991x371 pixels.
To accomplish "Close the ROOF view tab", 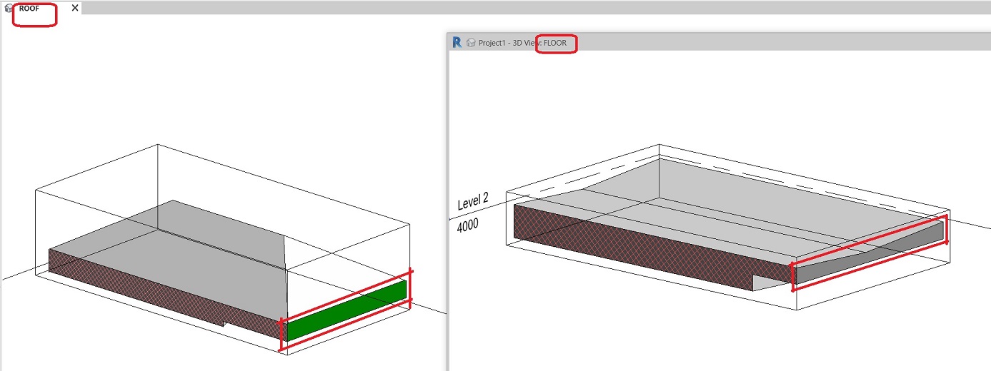I will tap(75, 9).
